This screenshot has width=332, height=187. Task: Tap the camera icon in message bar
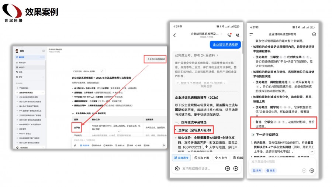pyautogui.click(x=177, y=168)
